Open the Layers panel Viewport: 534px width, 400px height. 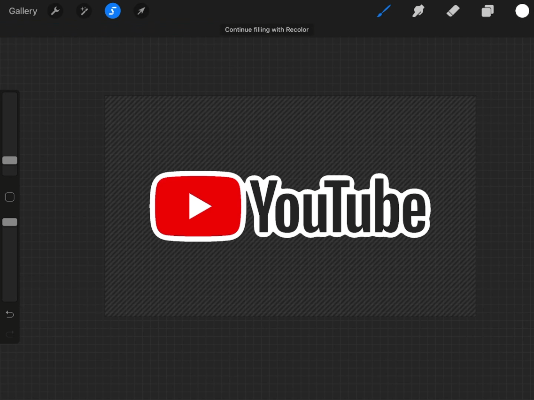[488, 11]
